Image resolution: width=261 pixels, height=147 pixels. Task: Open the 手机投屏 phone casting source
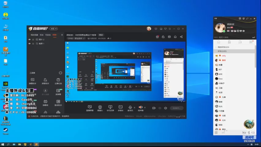(110, 108)
